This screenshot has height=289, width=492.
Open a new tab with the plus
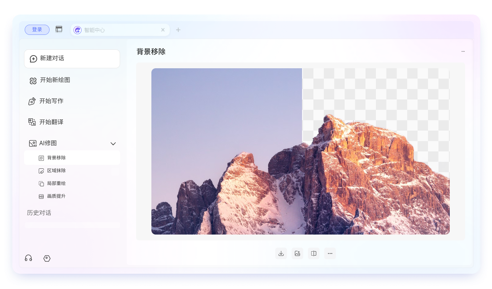[178, 30]
